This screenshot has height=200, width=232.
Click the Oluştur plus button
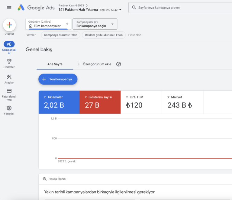coord(9,25)
